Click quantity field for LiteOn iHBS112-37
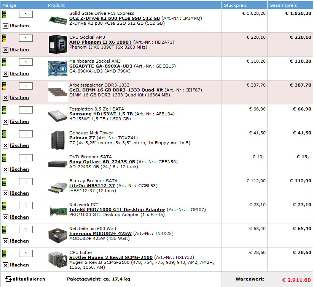This screenshot has height=287, width=314. coord(26,182)
